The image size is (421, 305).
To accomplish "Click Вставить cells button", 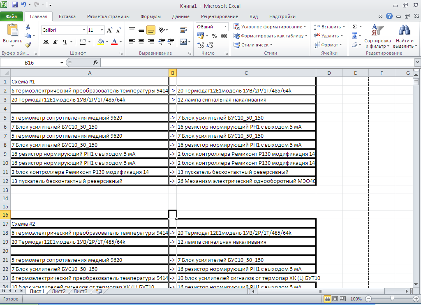I will click(329, 27).
